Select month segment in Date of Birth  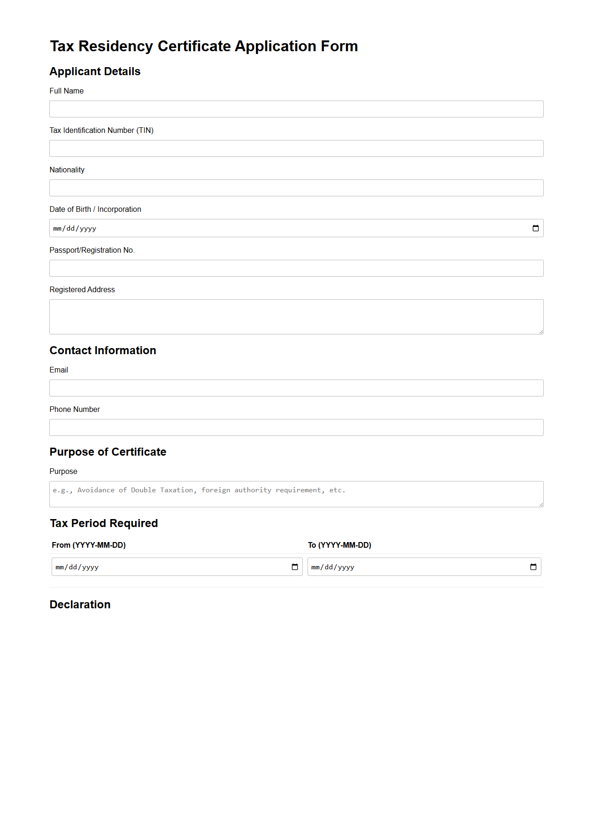point(57,229)
